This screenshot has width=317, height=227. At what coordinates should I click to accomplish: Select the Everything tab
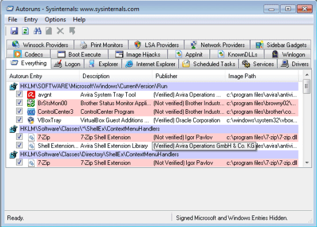[28, 63]
